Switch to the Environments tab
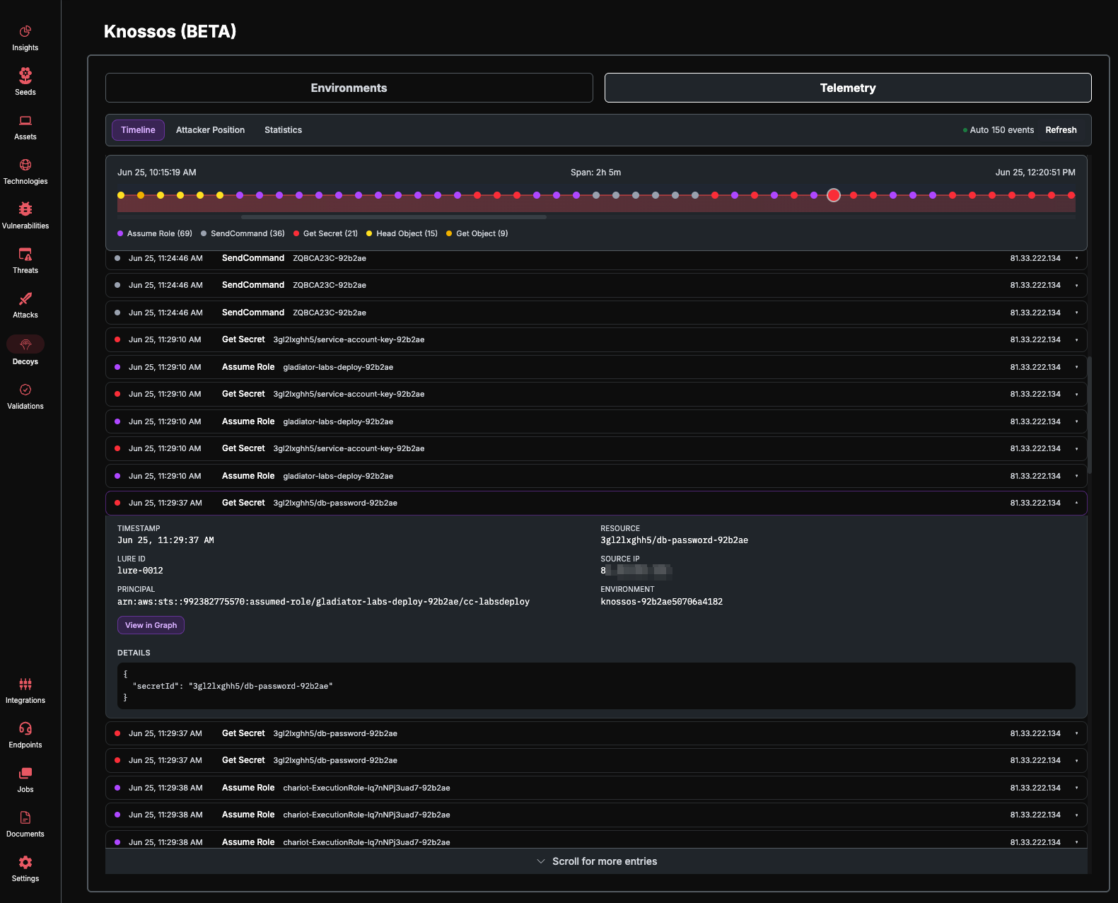1118x903 pixels. pos(349,88)
